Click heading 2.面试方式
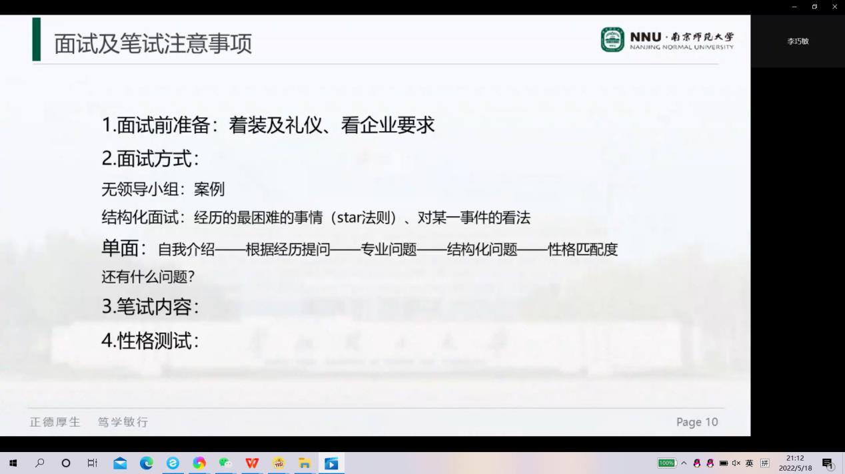 (x=150, y=158)
